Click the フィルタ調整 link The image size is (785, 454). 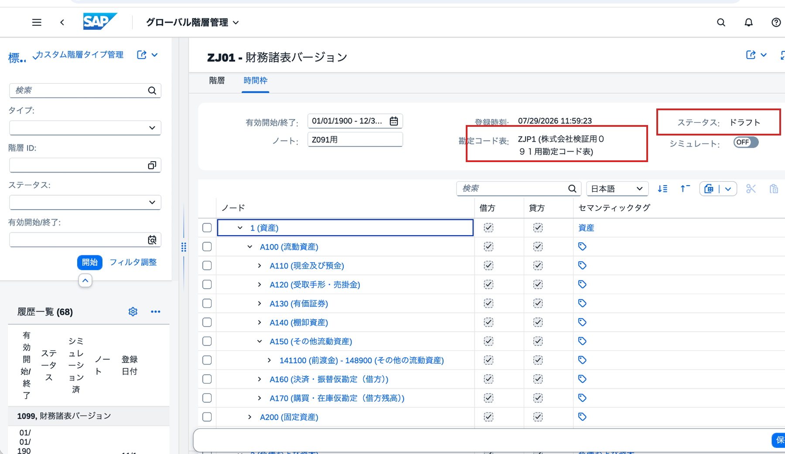[x=133, y=262]
